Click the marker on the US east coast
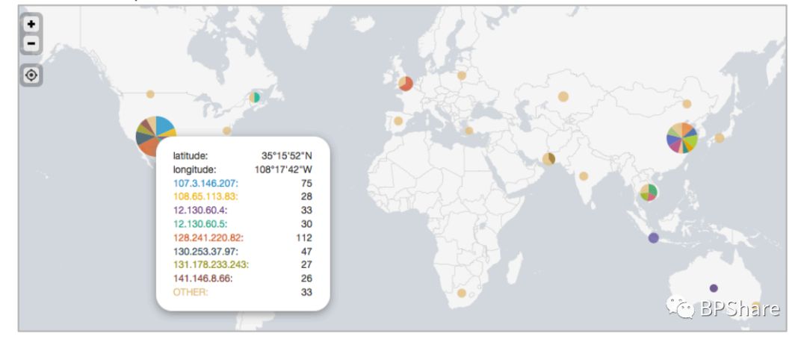The image size is (807, 342). (227, 131)
